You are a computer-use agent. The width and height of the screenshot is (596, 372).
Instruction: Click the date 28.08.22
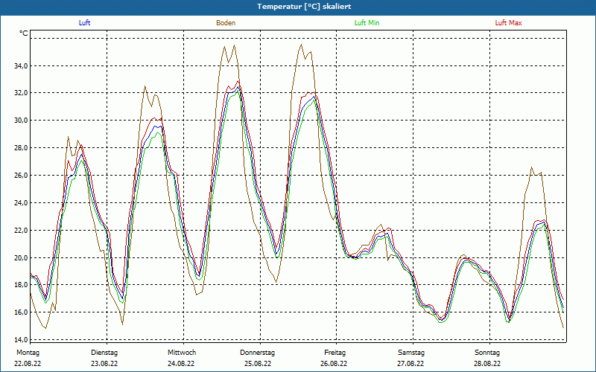click(487, 364)
